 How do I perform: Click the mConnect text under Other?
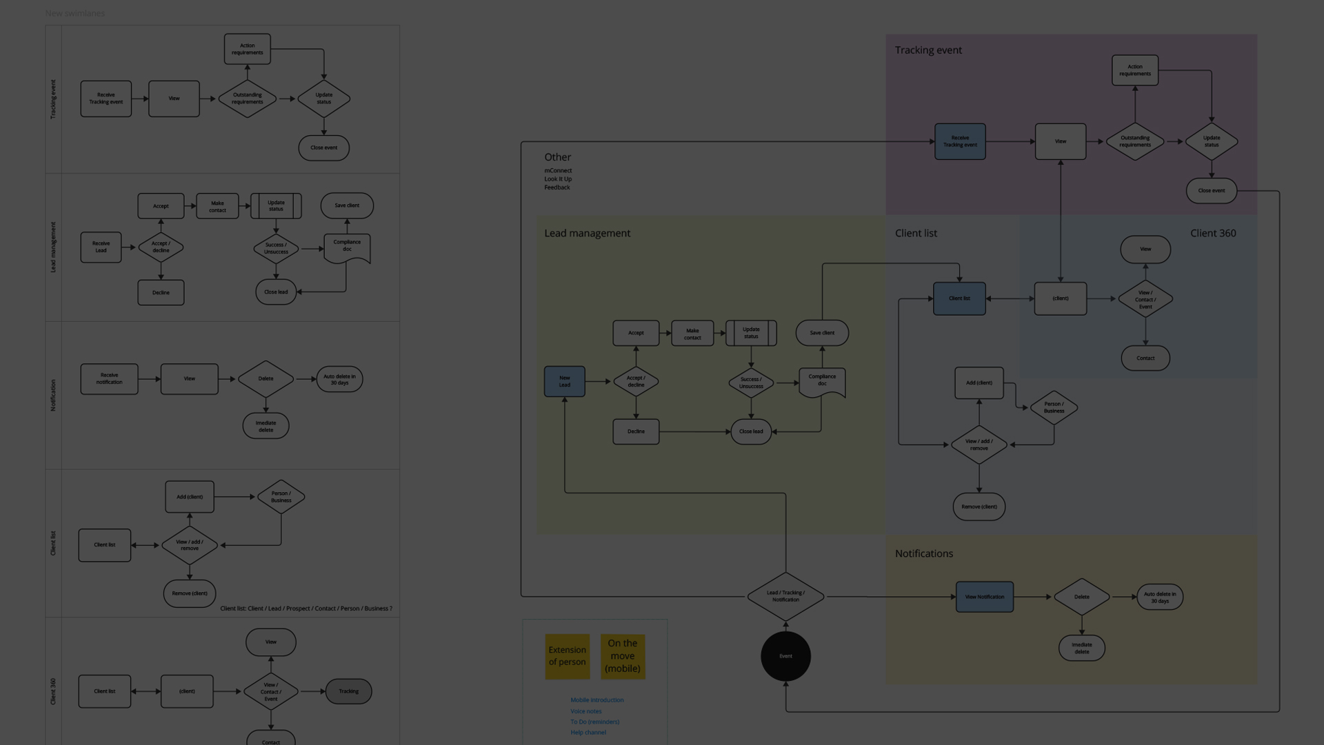coord(558,170)
